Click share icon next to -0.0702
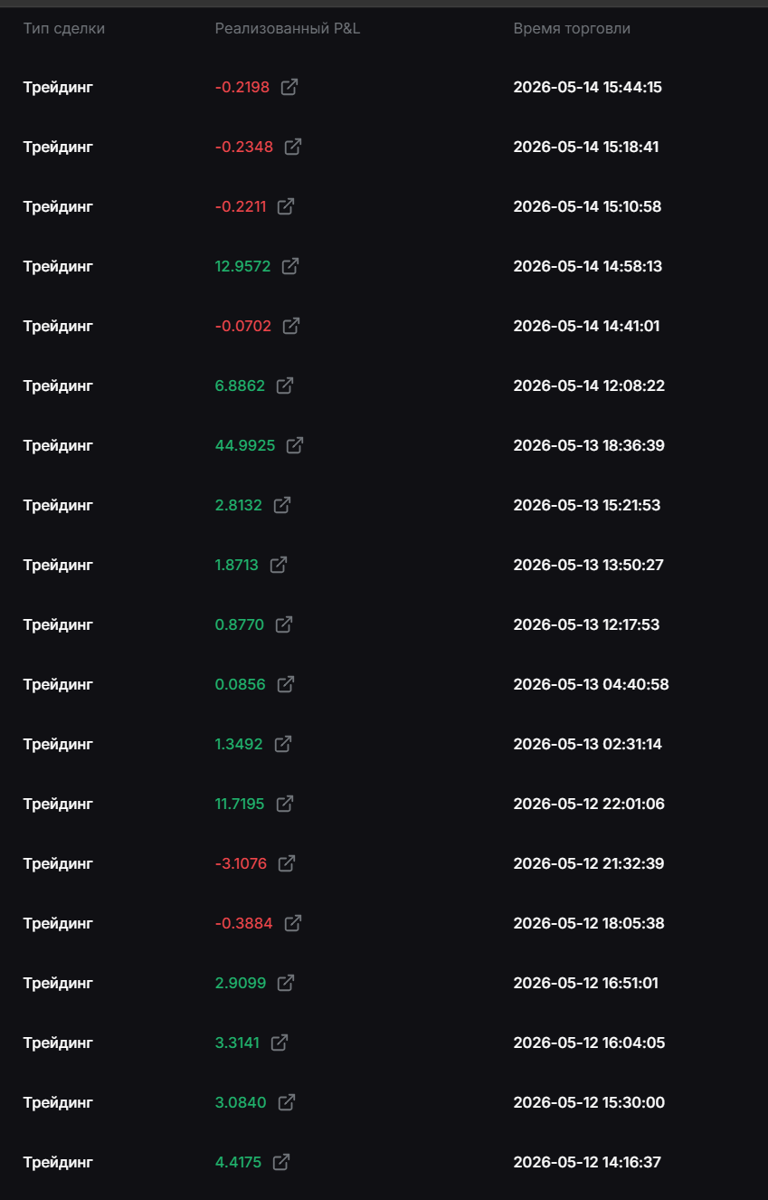Image resolution: width=768 pixels, height=1200 pixels. coord(291,326)
